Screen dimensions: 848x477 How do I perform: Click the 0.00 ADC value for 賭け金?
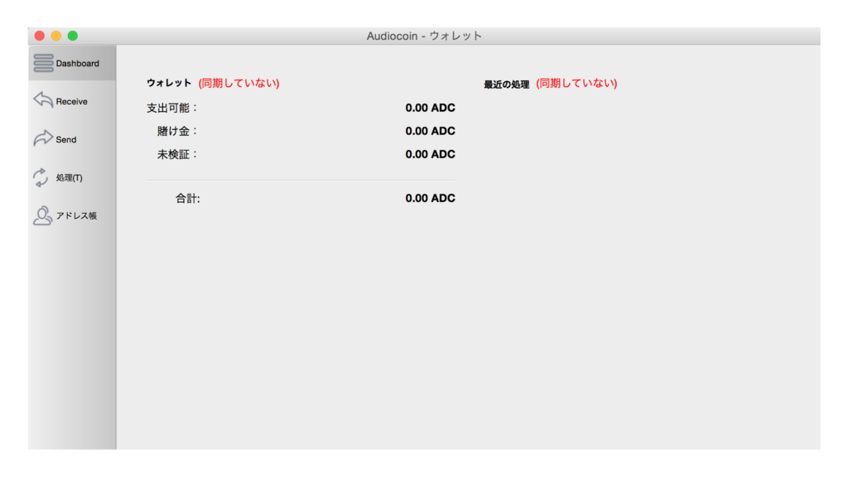[430, 131]
